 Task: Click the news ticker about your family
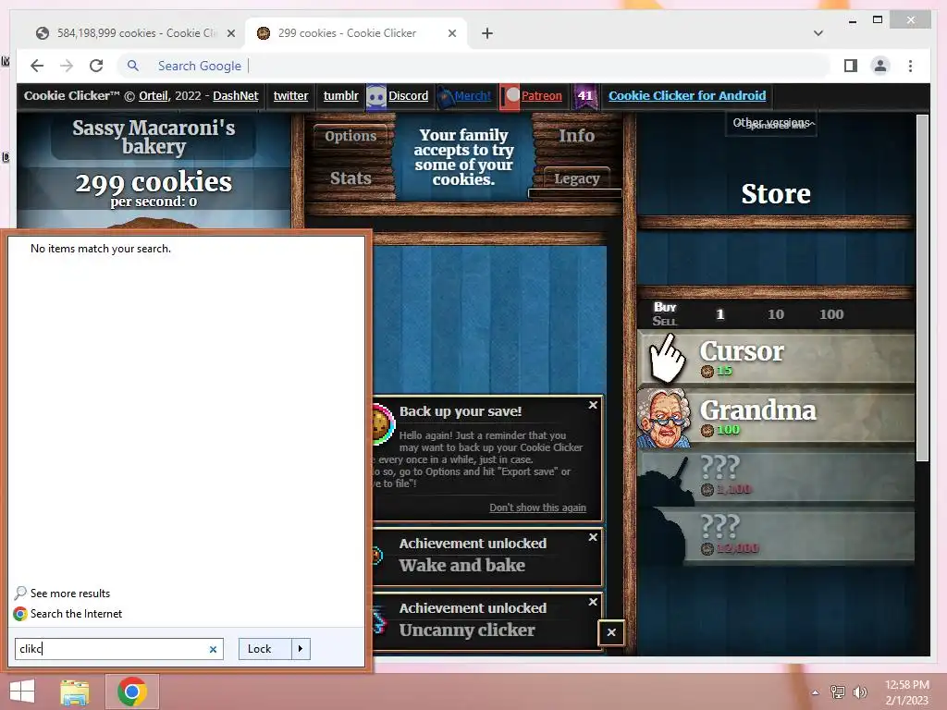pyautogui.click(x=463, y=157)
